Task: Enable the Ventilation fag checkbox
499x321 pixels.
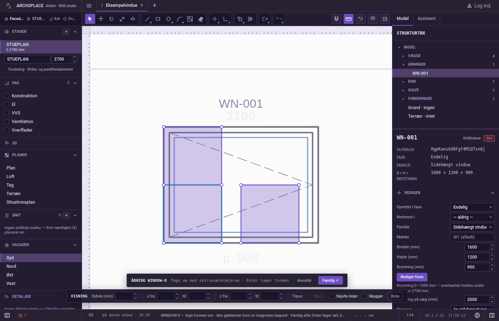Action: click(x=6, y=122)
